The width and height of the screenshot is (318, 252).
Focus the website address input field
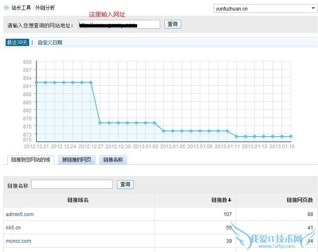click(119, 24)
